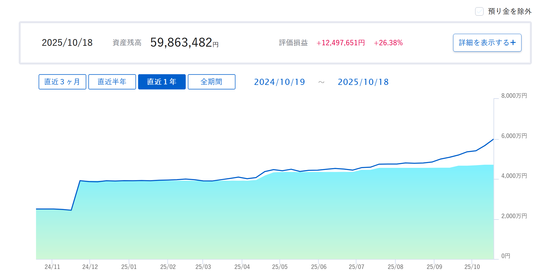Show the 全期間 chart range
The image size is (550, 279).
(x=211, y=82)
